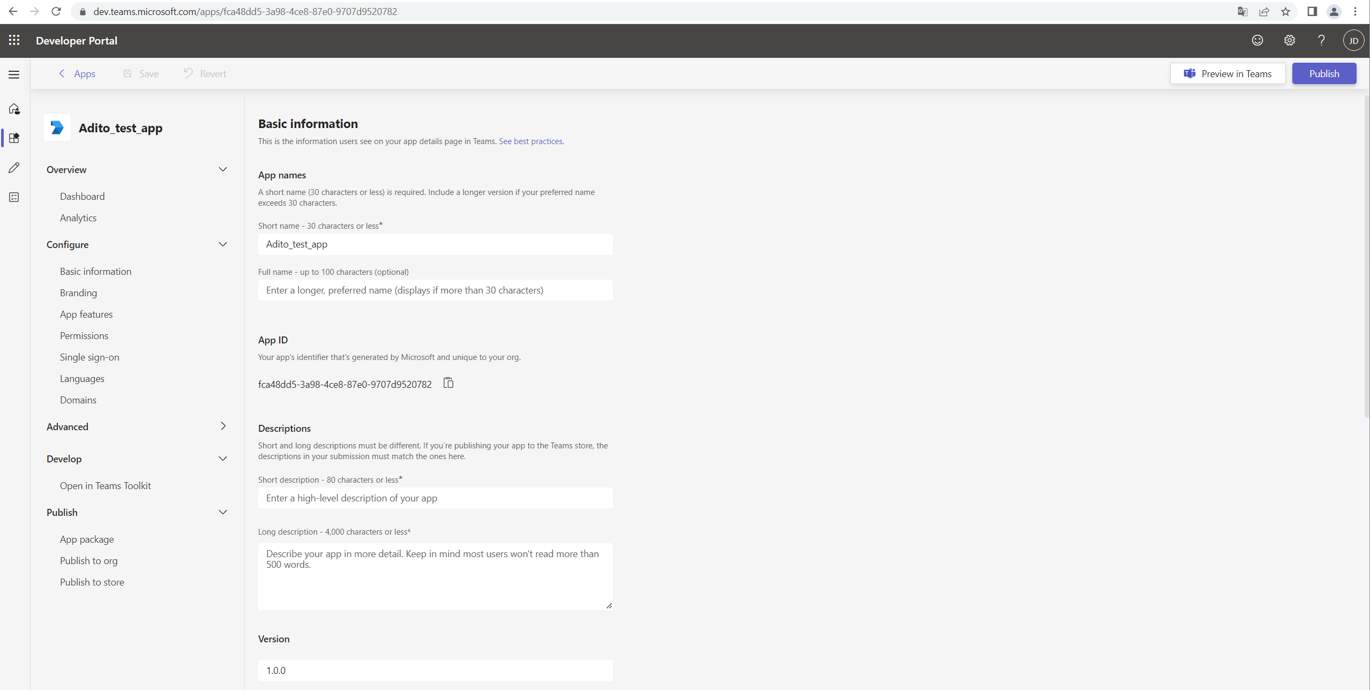Select Open in Teams Toolkit

[x=106, y=485]
